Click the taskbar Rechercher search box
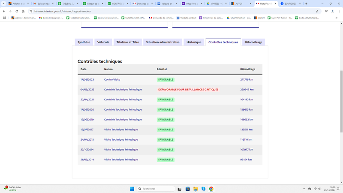This screenshot has width=343, height=193. (156, 189)
